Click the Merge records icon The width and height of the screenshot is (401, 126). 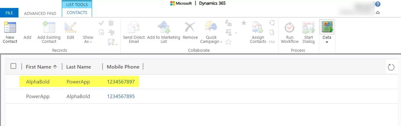click(x=111, y=32)
